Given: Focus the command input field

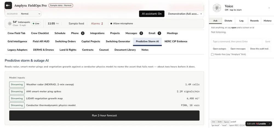Looking at the screenshot, I should (237, 42).
